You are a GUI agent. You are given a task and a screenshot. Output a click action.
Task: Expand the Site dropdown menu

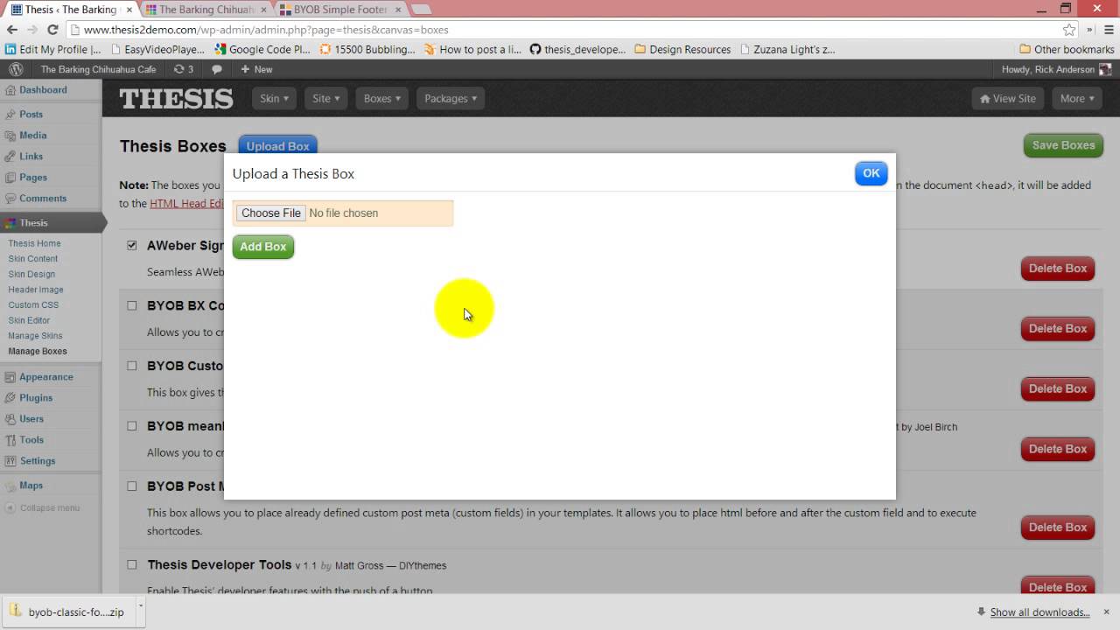pos(326,99)
